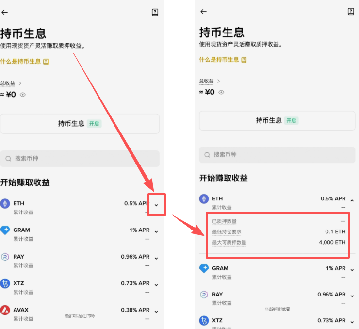This screenshot has width=359, height=329.
Task: Toggle 持币生息 开启 switch on right screen
Action: tap(277, 121)
